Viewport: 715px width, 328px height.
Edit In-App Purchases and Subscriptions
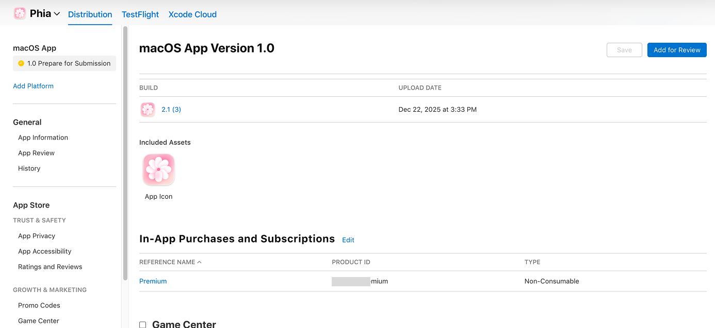[x=348, y=240]
